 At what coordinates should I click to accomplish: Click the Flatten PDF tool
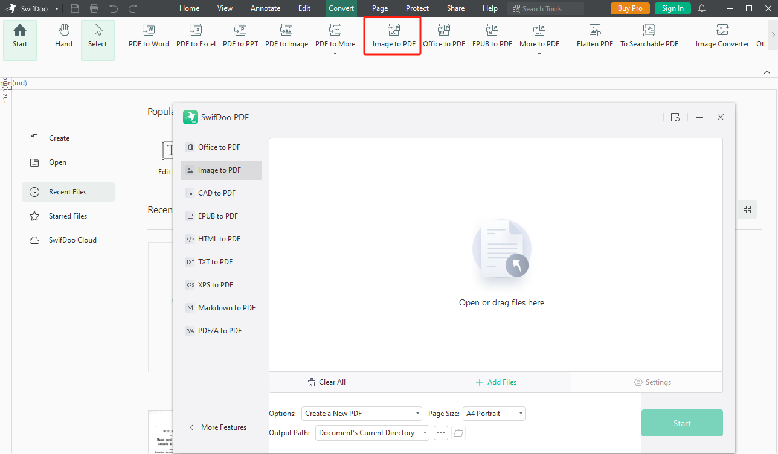[x=595, y=36]
